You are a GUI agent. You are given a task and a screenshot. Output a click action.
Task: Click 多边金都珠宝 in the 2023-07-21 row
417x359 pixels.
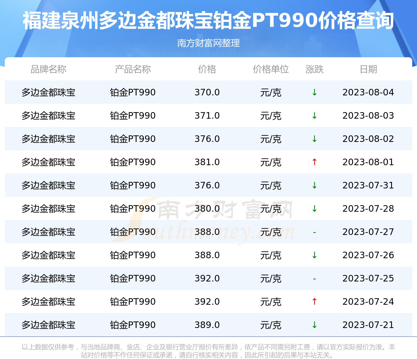coord(48,325)
